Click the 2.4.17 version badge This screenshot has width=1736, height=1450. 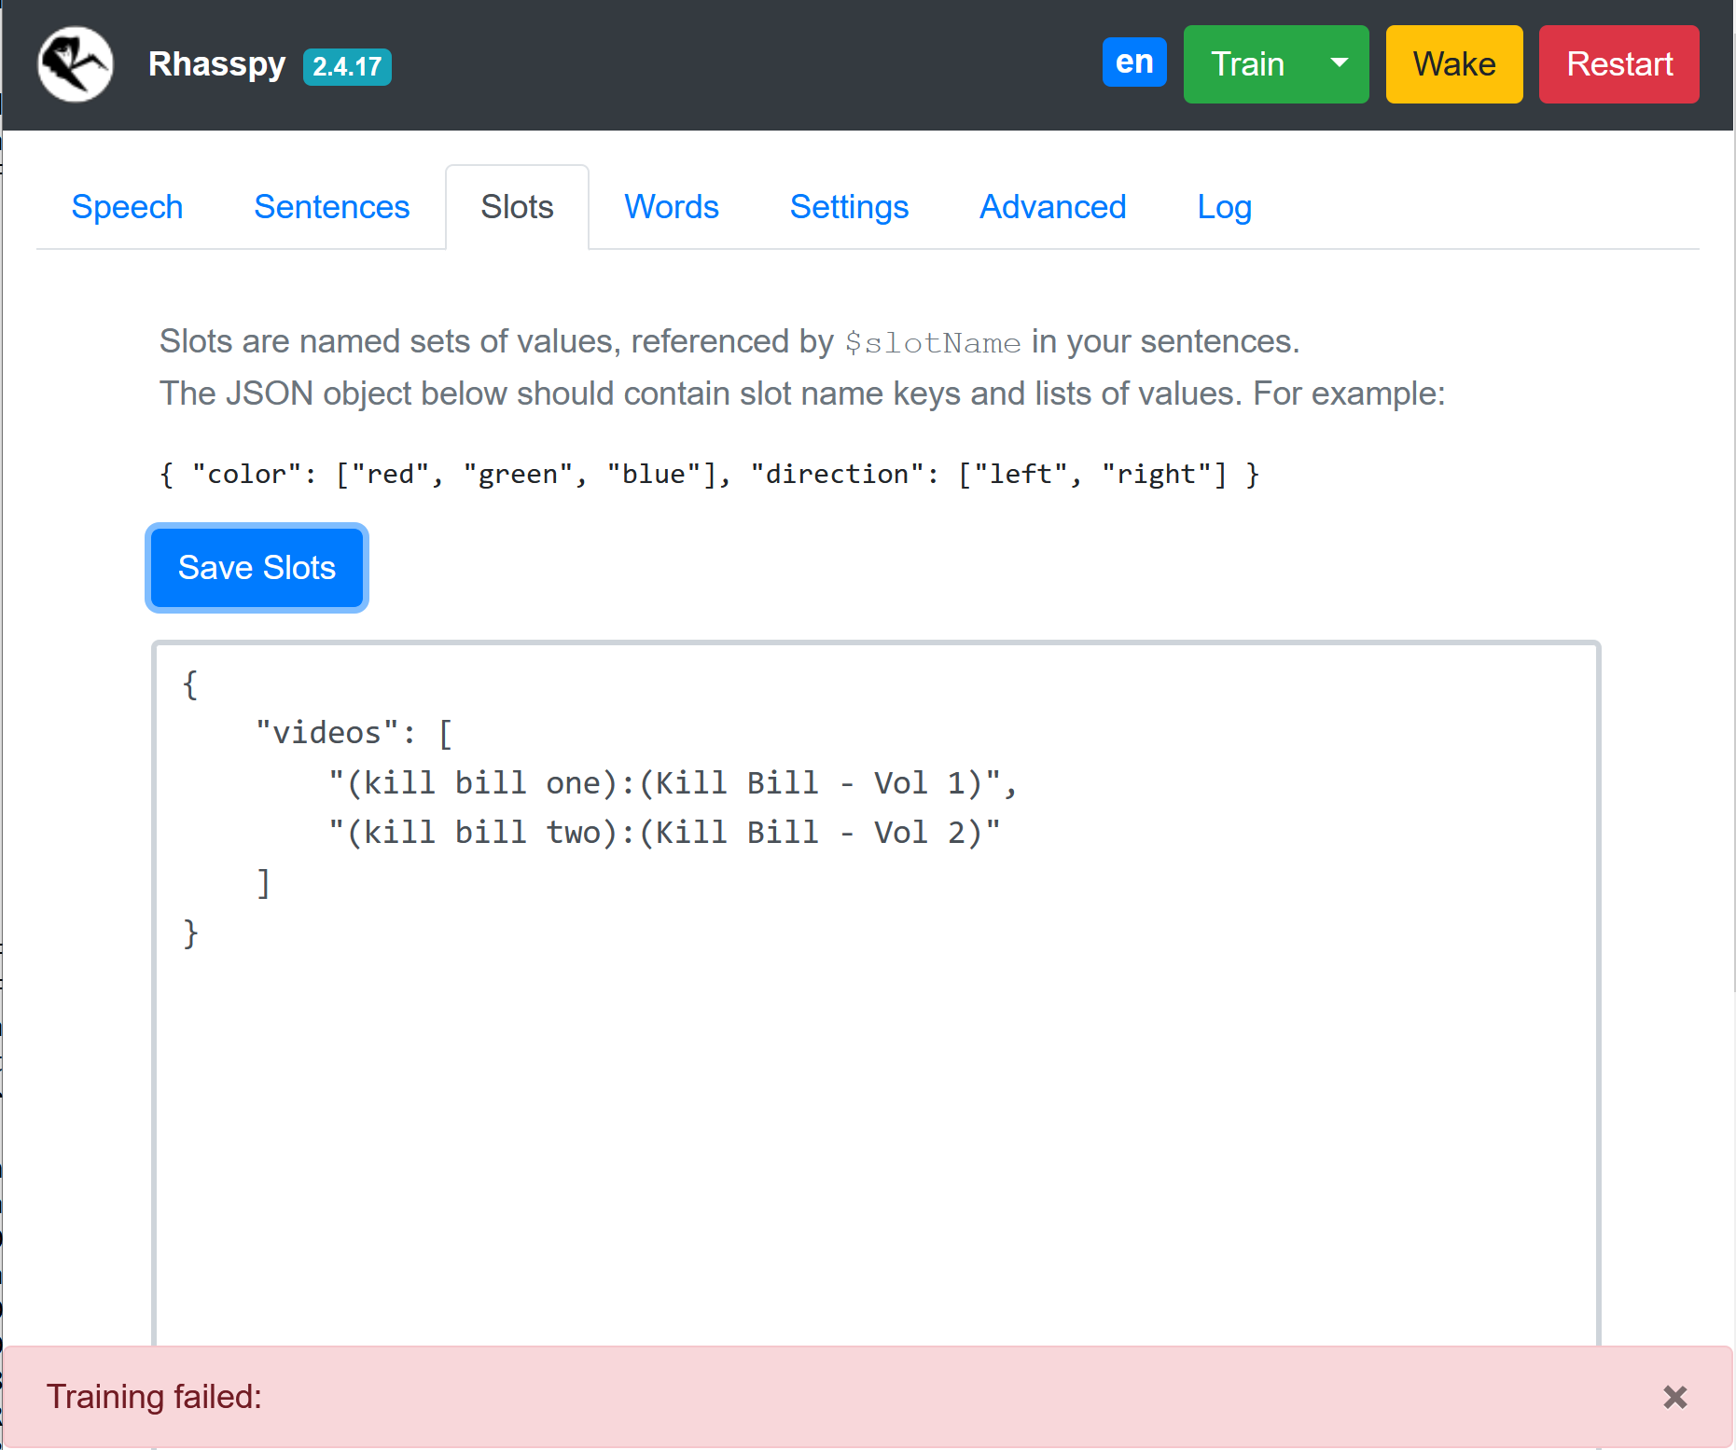click(x=346, y=66)
